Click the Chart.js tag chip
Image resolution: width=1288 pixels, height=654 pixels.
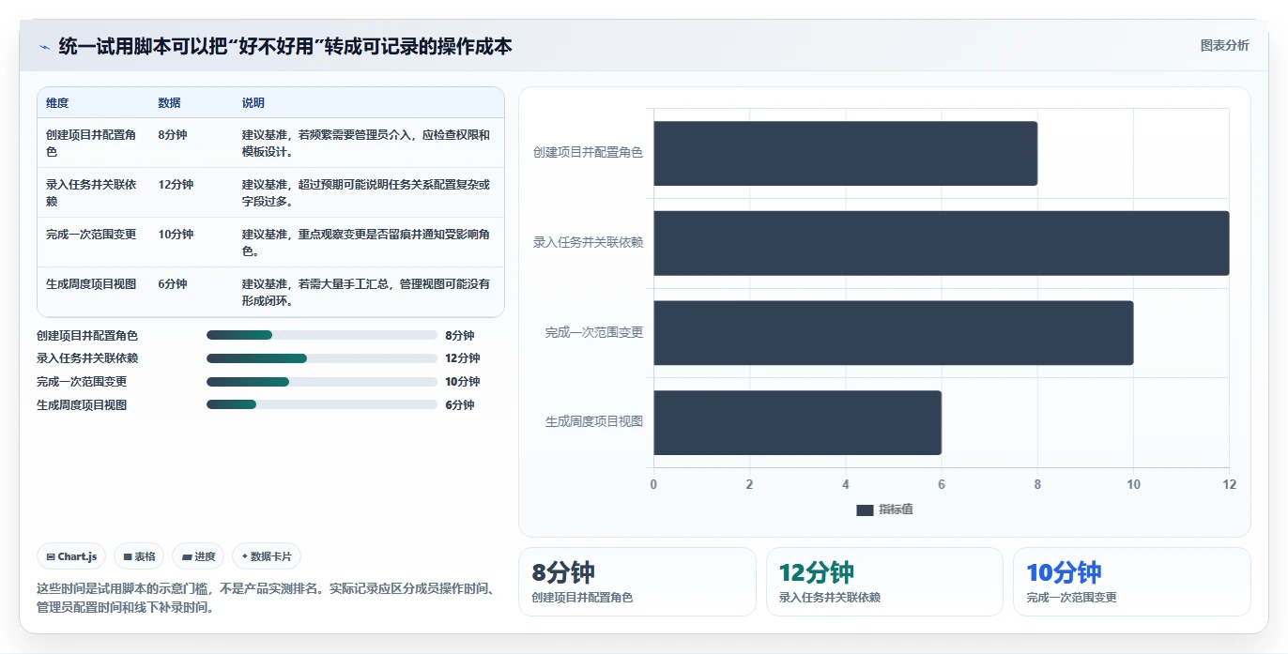(72, 556)
